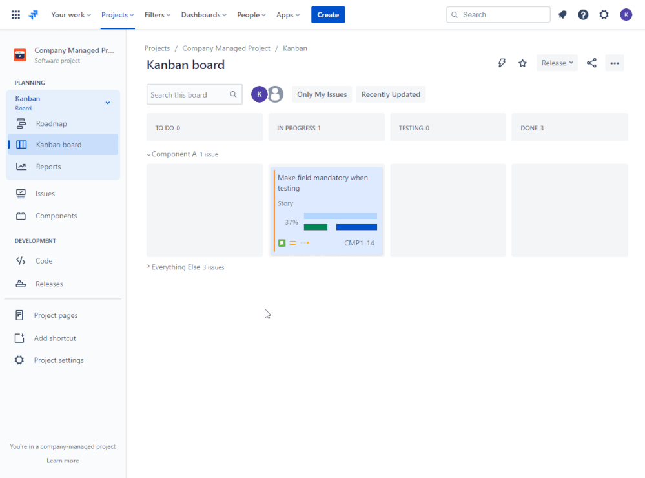The height and width of the screenshot is (478, 645).
Task: Star the Kanban board
Action: click(522, 63)
